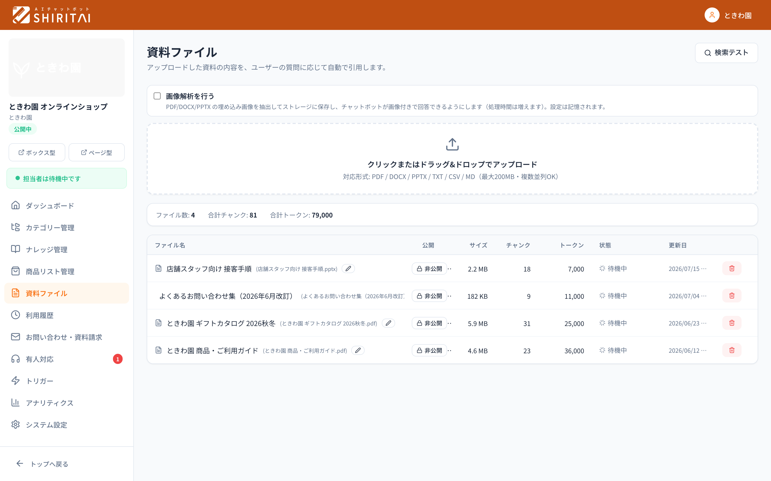Open アナリティクス page

coord(67,403)
